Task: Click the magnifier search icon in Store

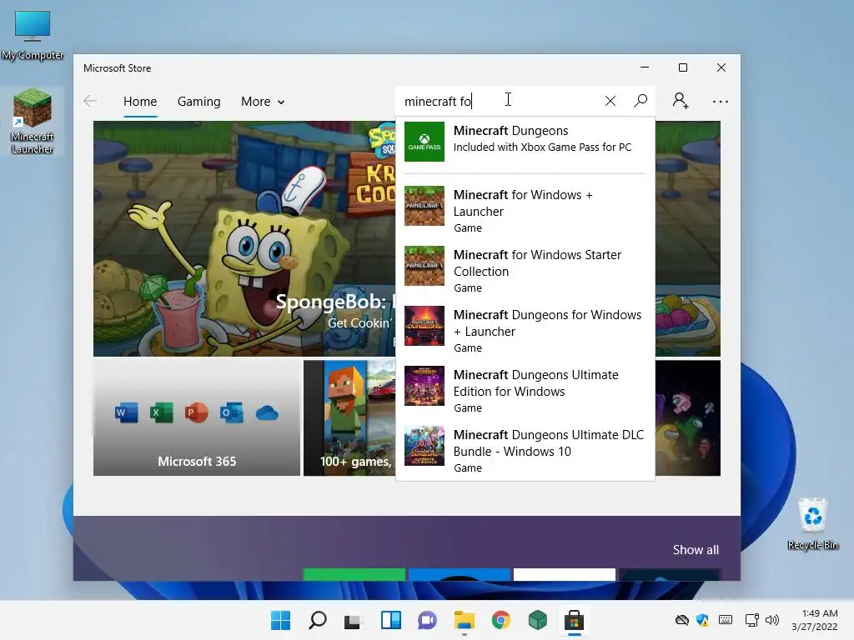Action: click(x=640, y=101)
